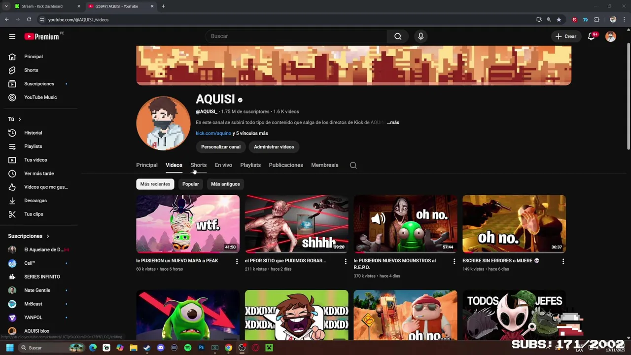Open options for PEOR SITIO video

coord(346,261)
